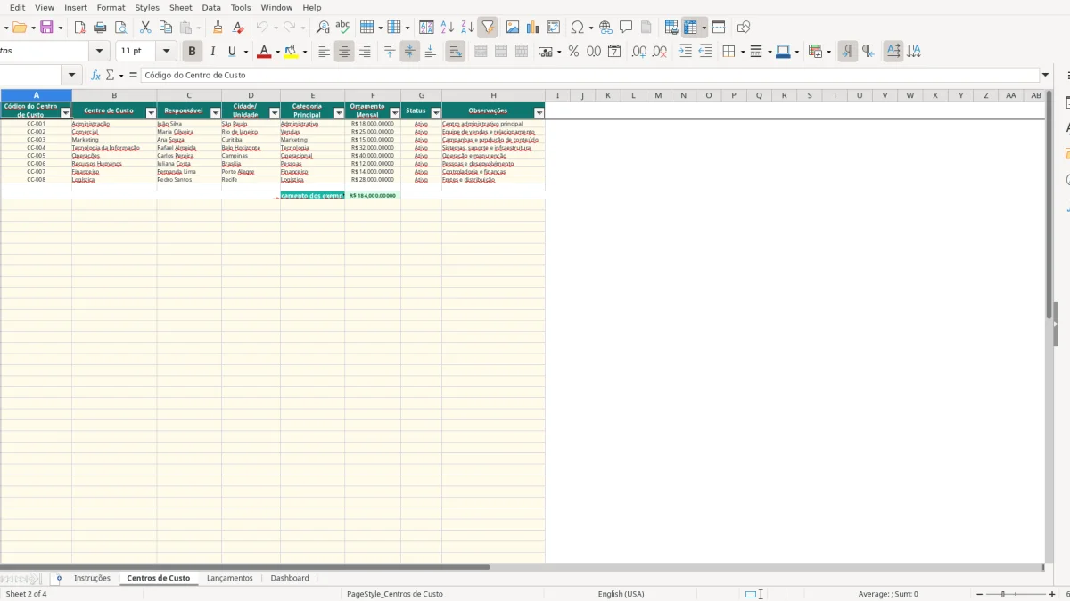Run the spelling check
Image resolution: width=1070 pixels, height=601 pixels.
(x=342, y=28)
